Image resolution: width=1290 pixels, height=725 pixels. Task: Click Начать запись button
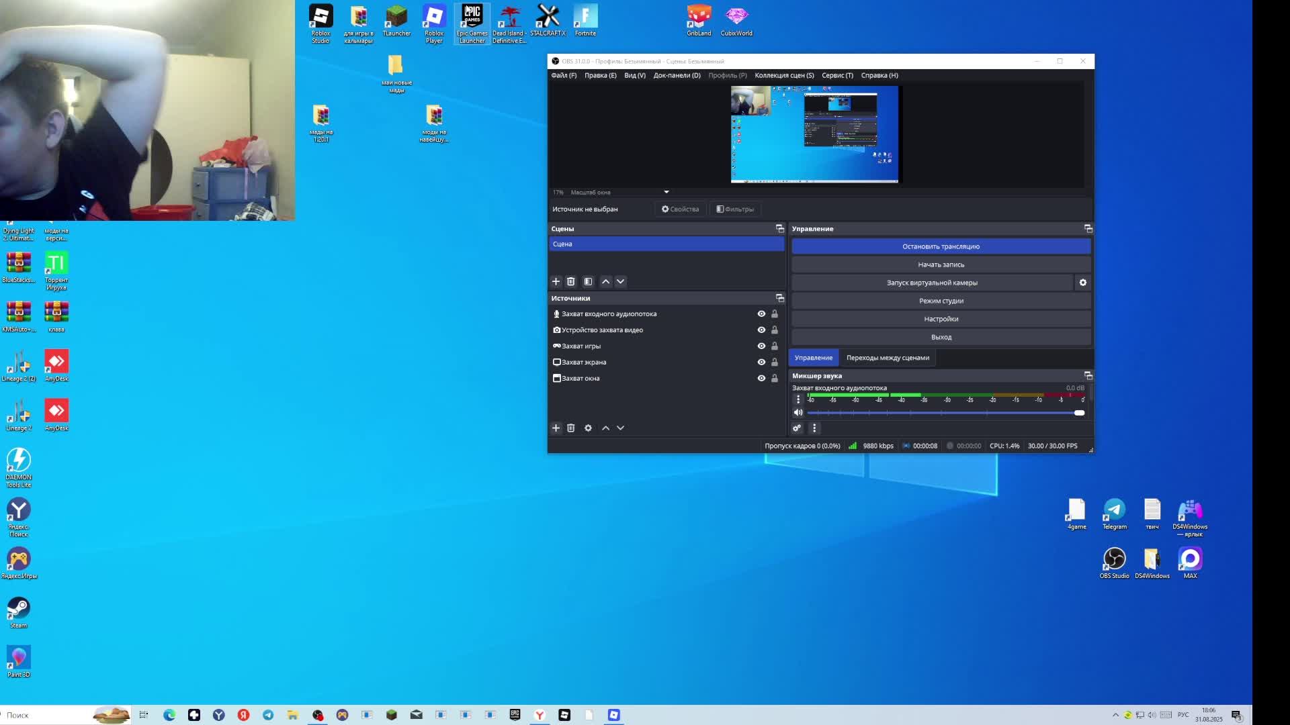tap(940, 264)
